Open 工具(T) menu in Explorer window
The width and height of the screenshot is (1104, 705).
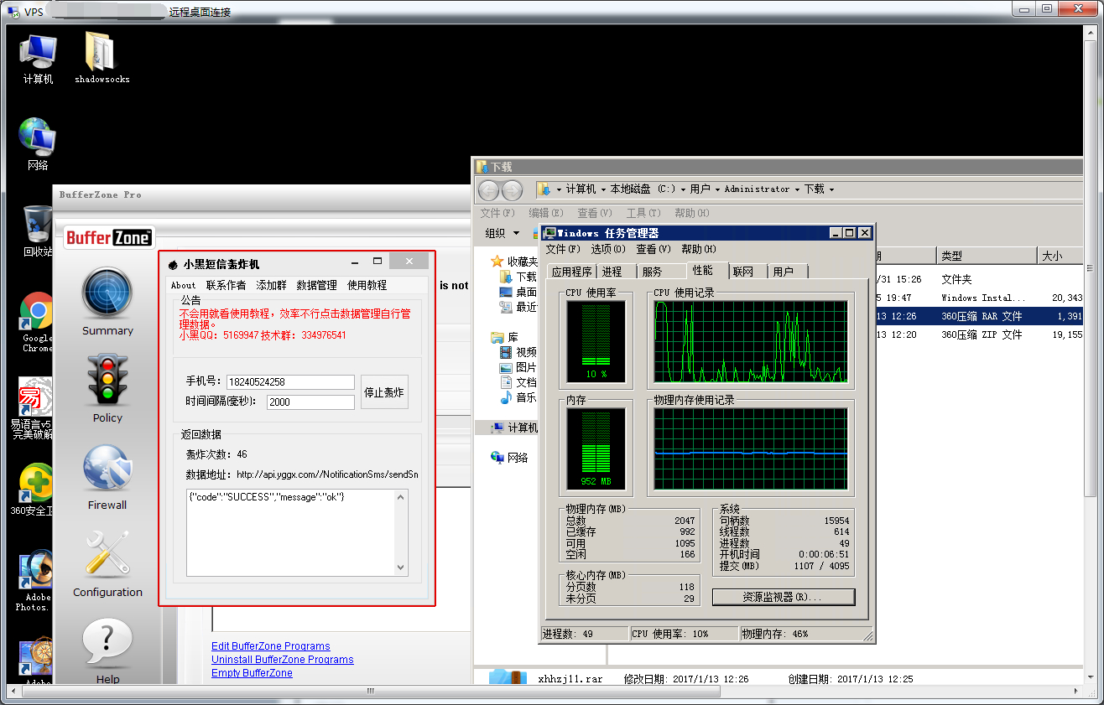pos(643,213)
